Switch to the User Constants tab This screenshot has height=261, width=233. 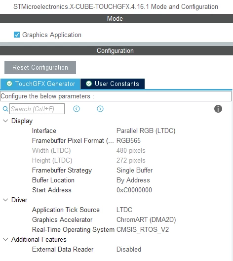point(113,84)
